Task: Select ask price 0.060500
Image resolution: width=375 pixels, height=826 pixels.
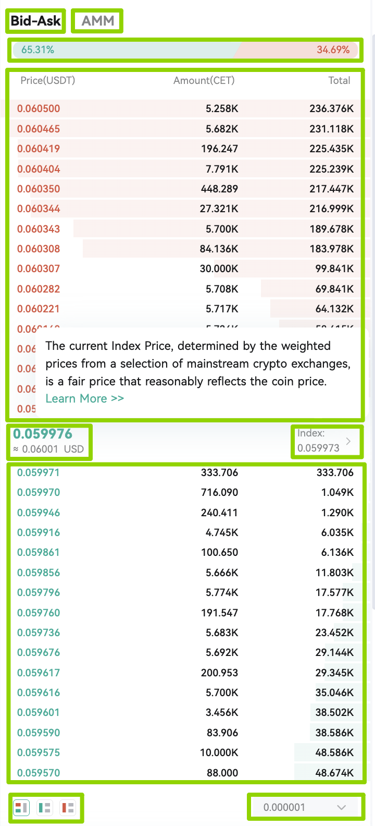Action: coord(39,108)
